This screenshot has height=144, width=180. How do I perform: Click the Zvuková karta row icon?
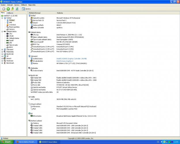[32, 71]
